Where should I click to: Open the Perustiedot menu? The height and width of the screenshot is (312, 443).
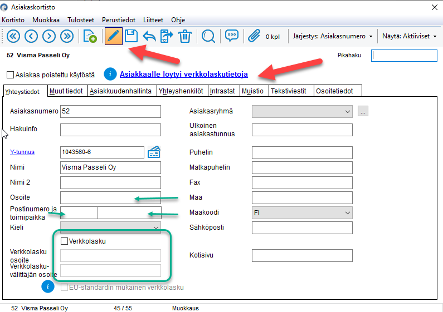(x=119, y=20)
